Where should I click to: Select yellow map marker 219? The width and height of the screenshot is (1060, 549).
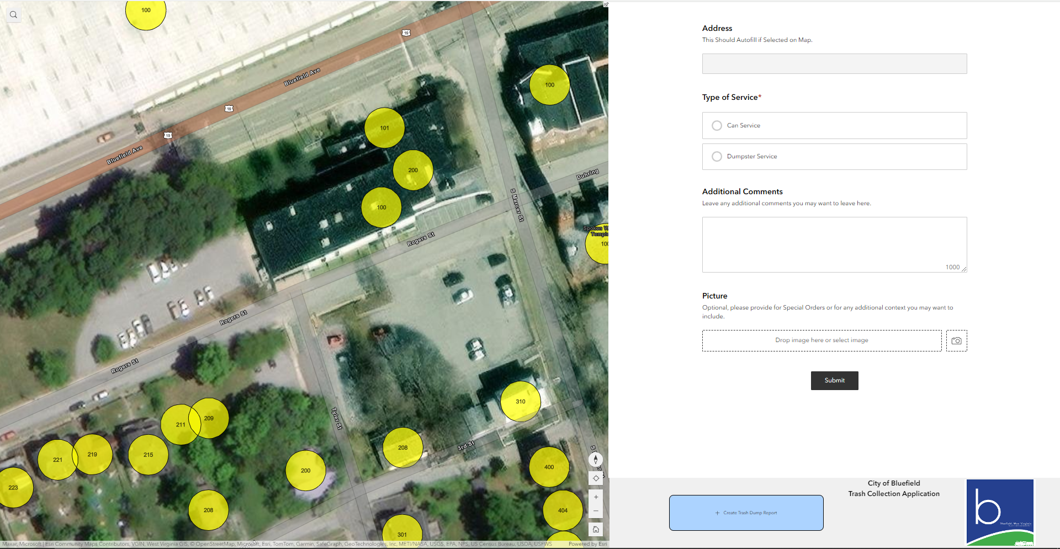(x=92, y=455)
